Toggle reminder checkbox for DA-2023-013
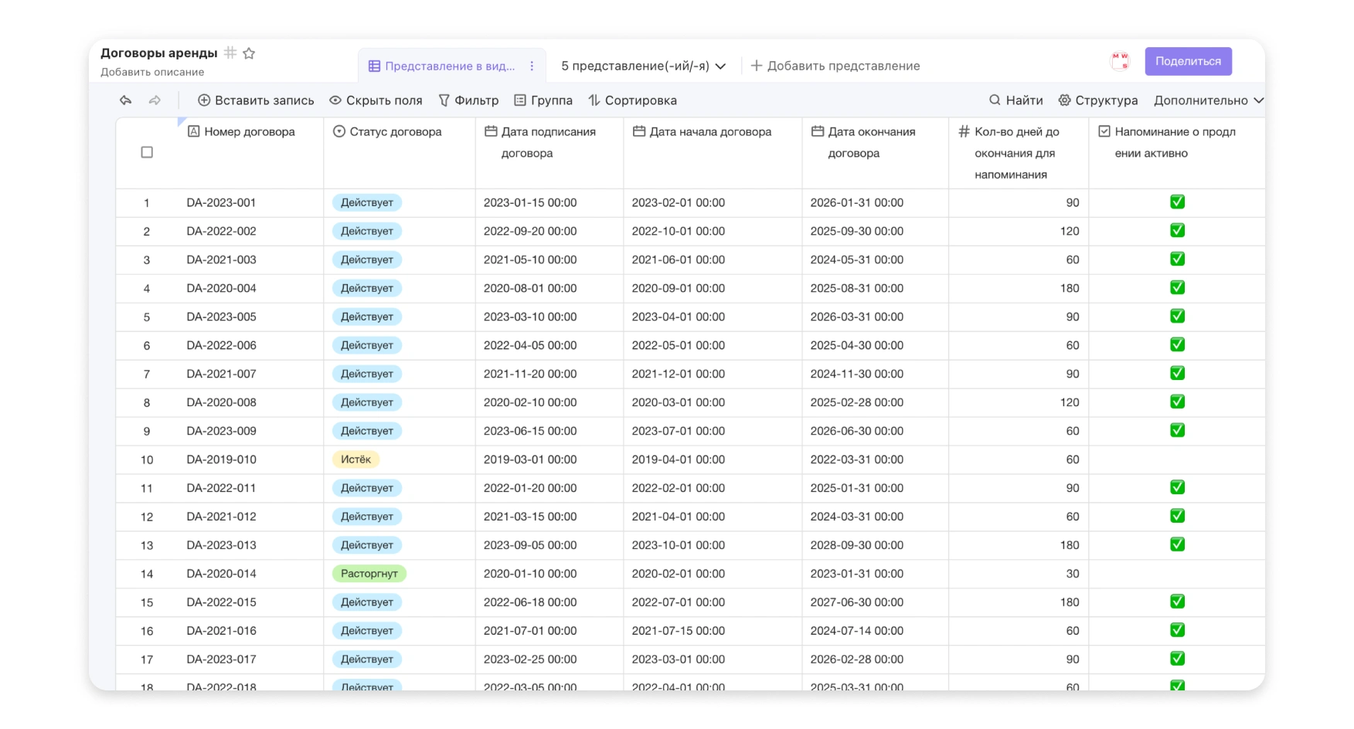 pos(1177,545)
